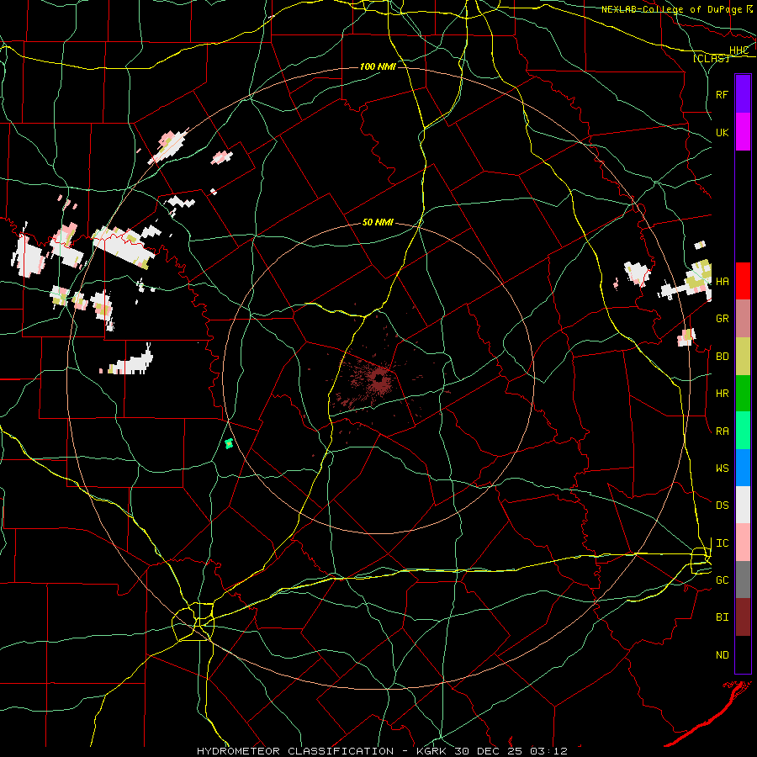
Task: Click the gray GC ground clutter swatch
Action: pyautogui.click(x=743, y=580)
